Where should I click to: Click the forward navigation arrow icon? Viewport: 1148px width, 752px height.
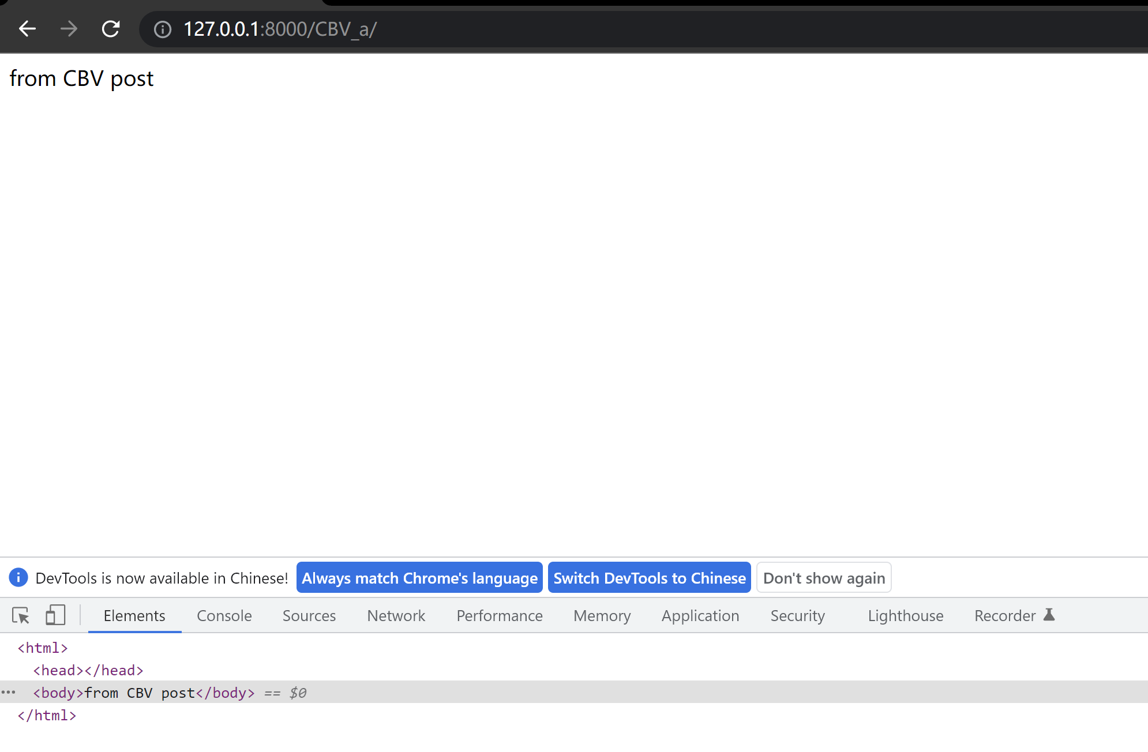pos(68,28)
